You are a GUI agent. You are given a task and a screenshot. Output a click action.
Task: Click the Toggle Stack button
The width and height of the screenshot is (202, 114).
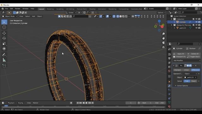click(193, 57)
